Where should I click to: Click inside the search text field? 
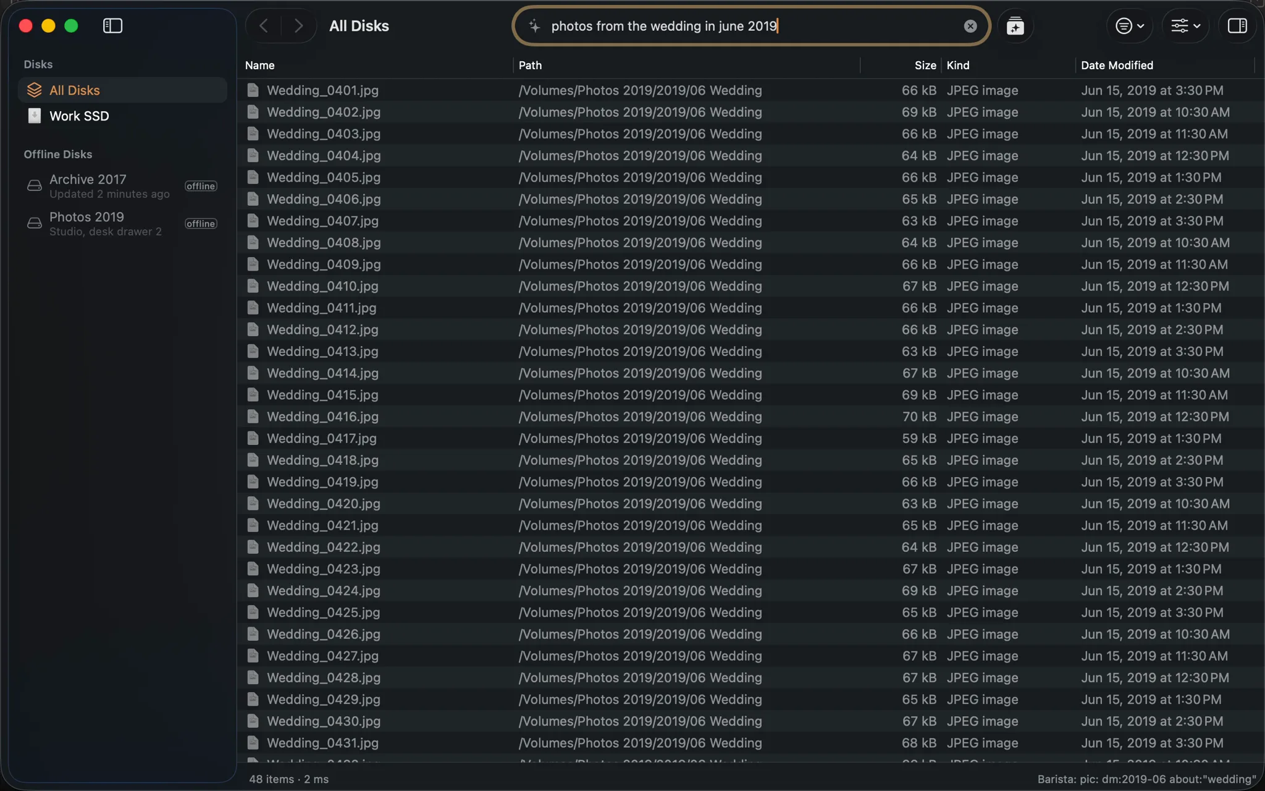pyautogui.click(x=752, y=26)
